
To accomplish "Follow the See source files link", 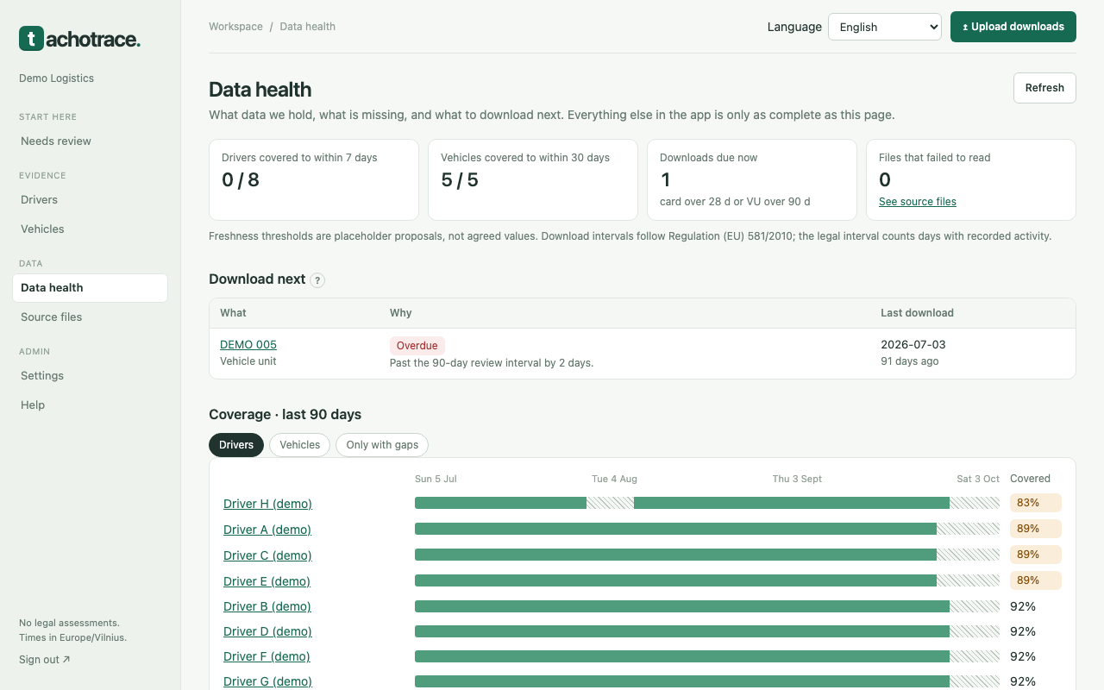I will point(918,202).
